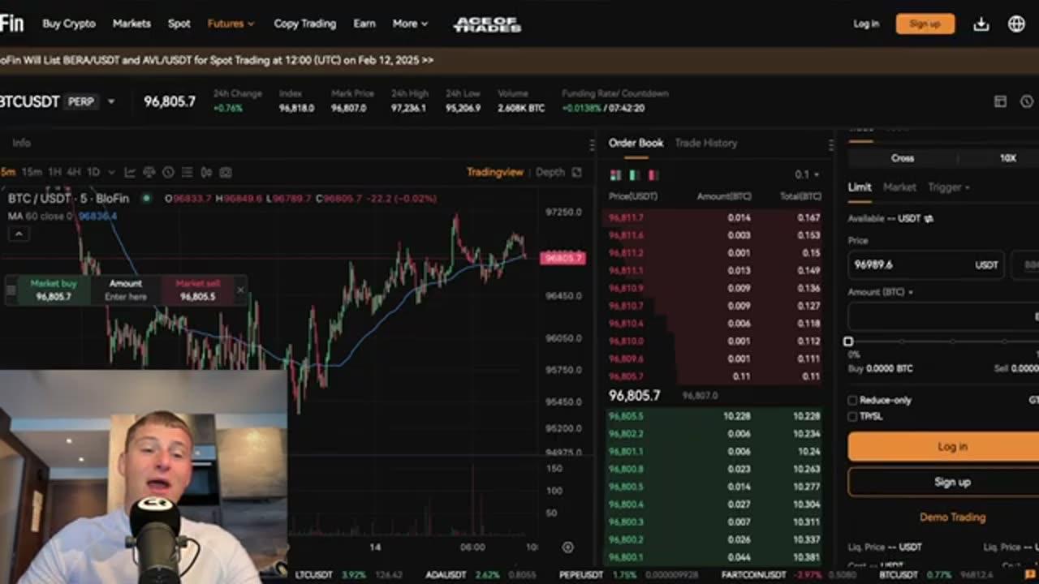
Task: Expand the BTCUSDT pair selector arrow
Action: click(111, 101)
